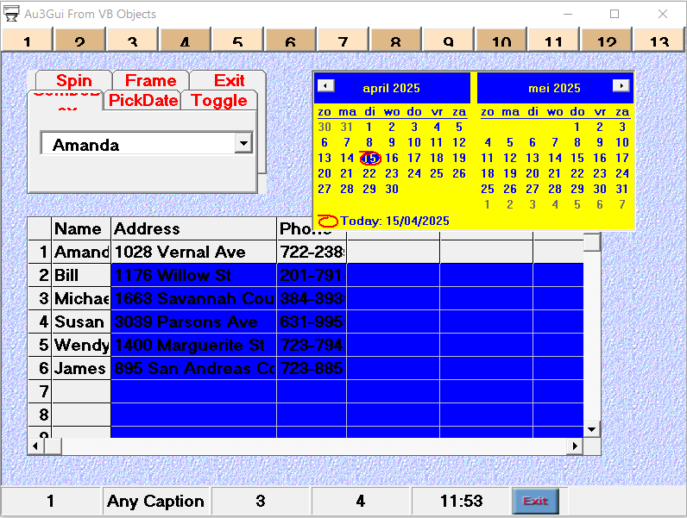The width and height of the screenshot is (687, 518).
Task: Click the blue Exit button in status bar
Action: pyautogui.click(x=535, y=501)
